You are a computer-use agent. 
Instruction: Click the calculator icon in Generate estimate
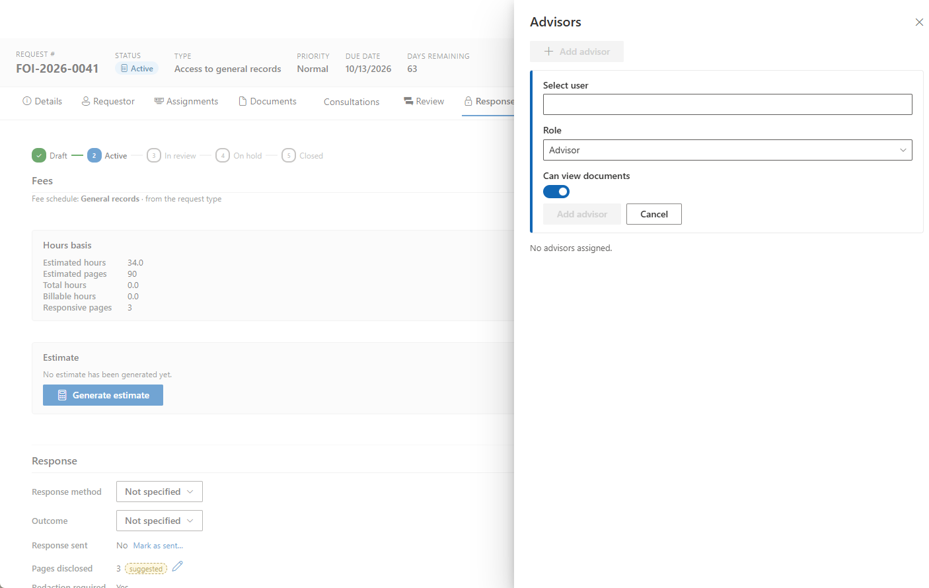62,395
